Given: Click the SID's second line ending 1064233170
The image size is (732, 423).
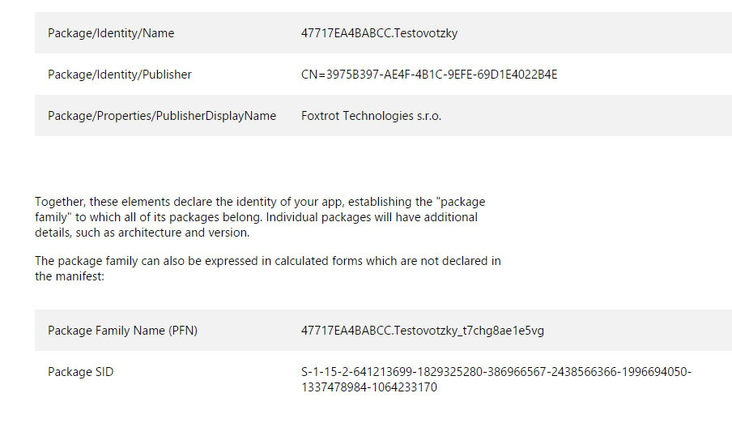Looking at the screenshot, I should coord(369,387).
